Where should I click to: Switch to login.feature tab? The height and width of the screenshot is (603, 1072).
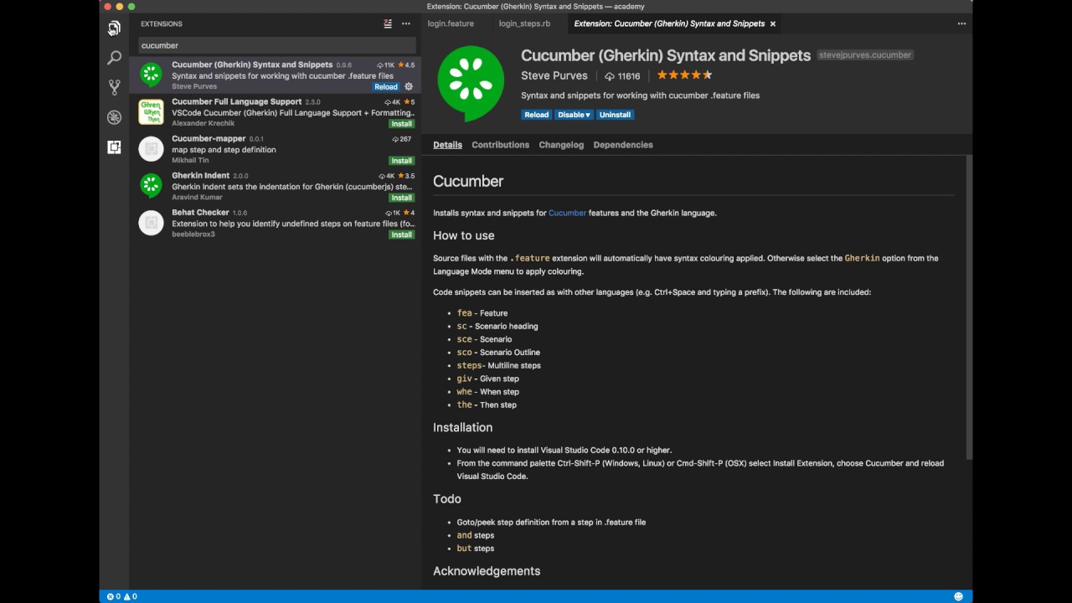(x=451, y=23)
